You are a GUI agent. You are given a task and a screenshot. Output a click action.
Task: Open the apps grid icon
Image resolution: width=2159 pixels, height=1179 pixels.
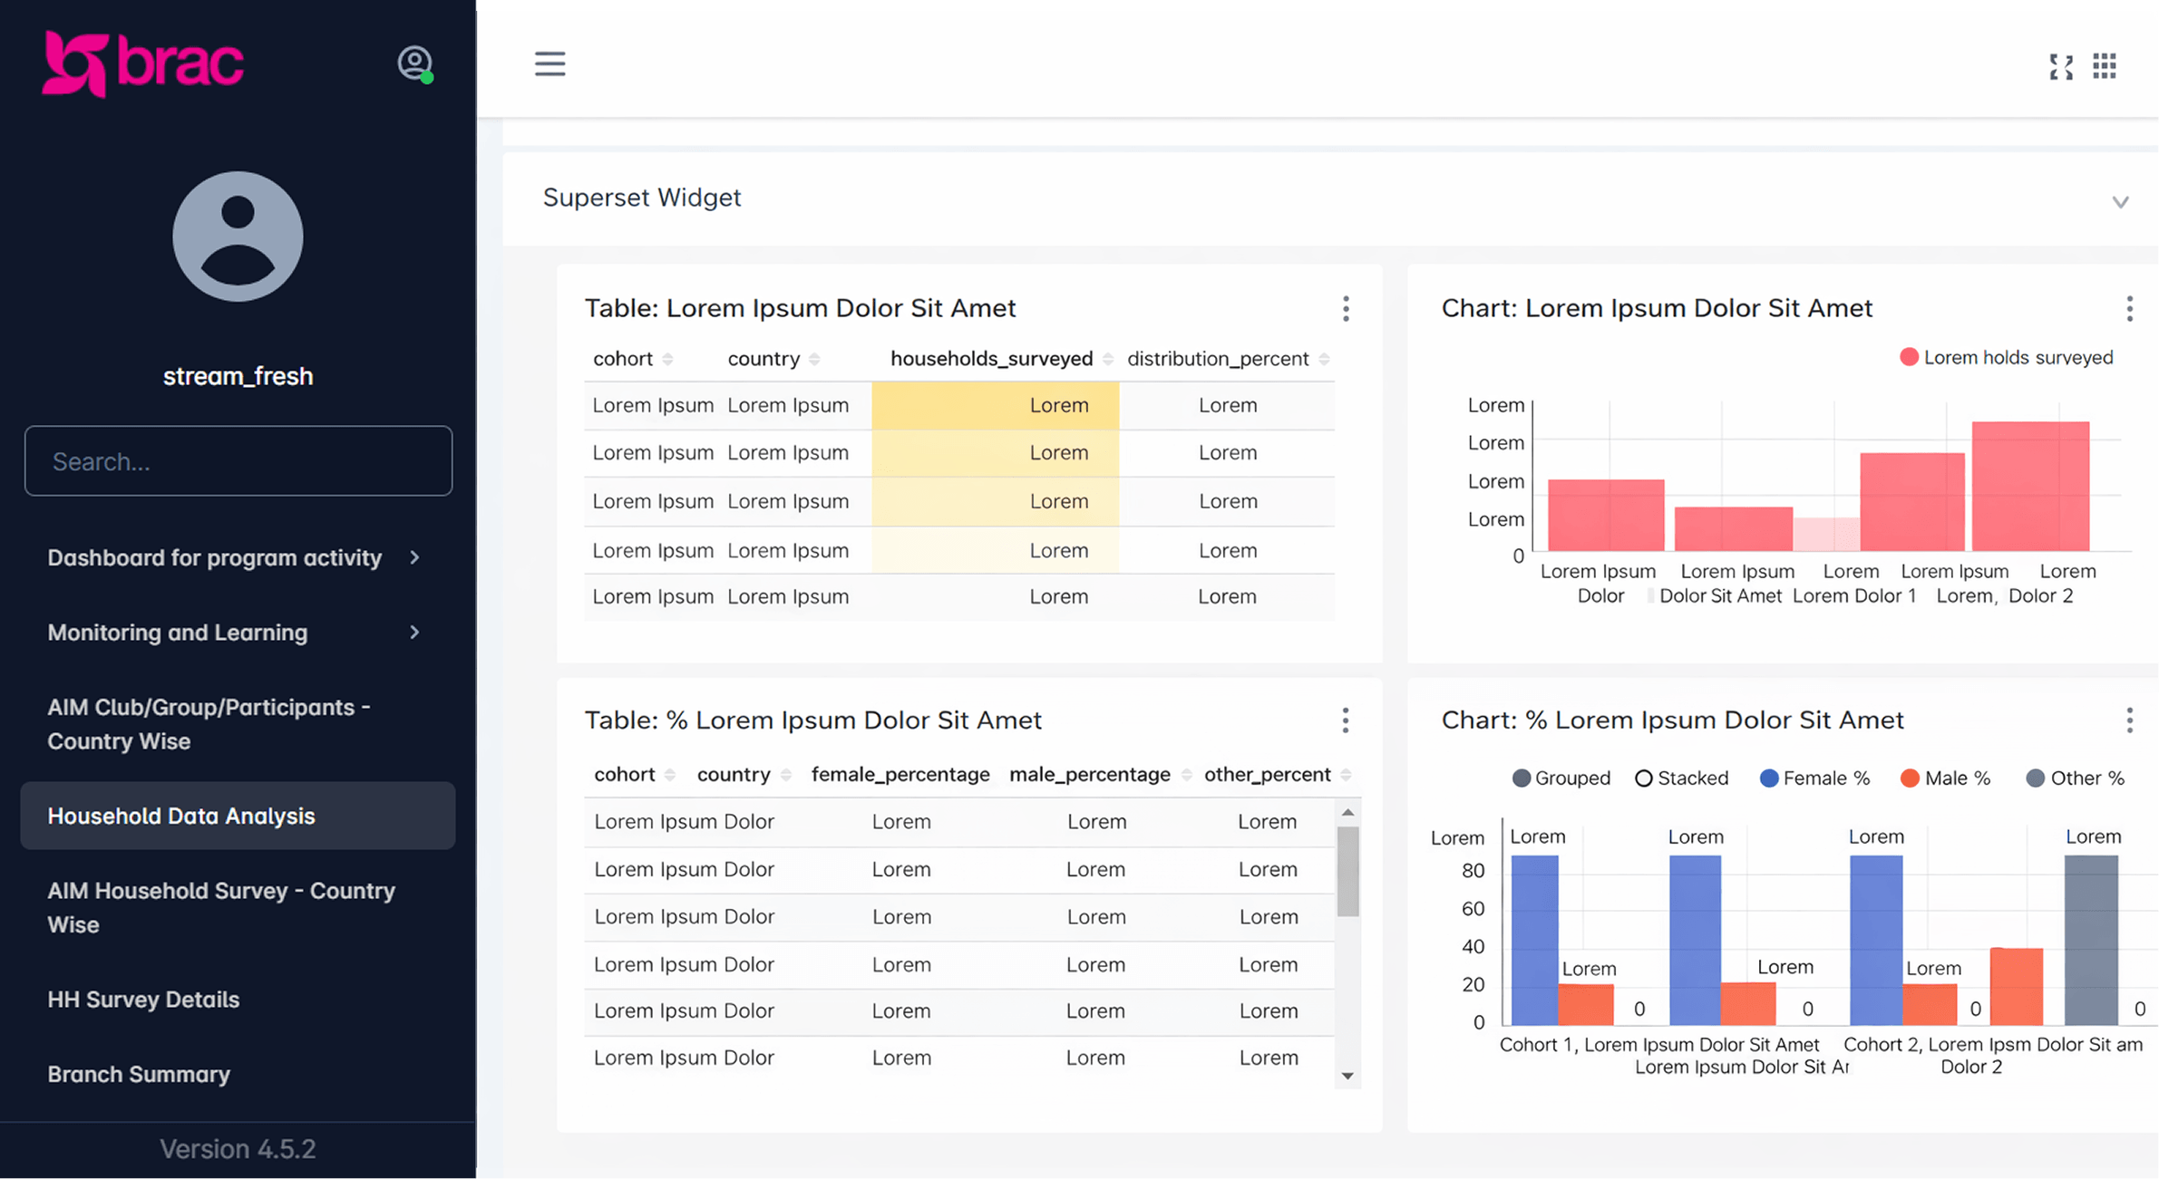pos(2105,65)
